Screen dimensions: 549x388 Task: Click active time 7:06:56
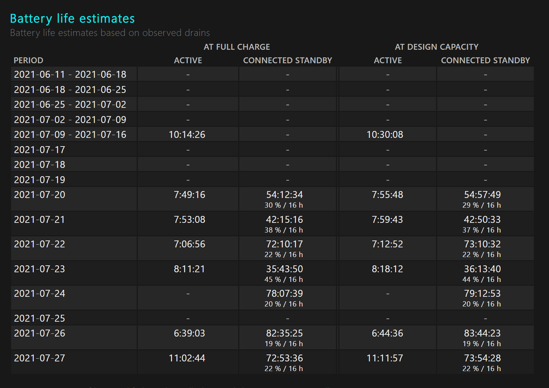[x=190, y=244]
